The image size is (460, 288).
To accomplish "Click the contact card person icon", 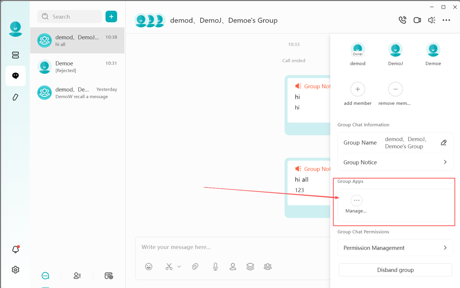I will (x=233, y=267).
